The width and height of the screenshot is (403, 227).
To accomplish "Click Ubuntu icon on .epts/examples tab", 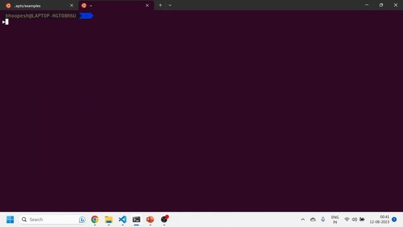I will click(8, 6).
